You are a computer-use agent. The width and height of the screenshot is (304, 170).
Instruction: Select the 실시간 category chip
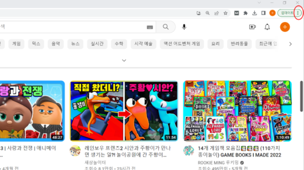coord(97,44)
